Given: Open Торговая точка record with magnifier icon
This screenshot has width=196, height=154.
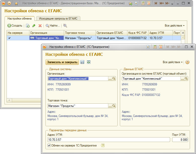Looking at the screenshot, I should tap(114, 106).
